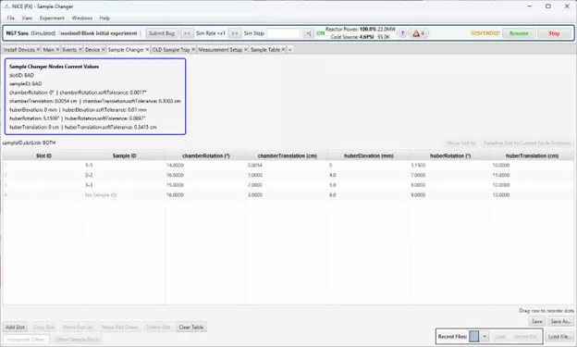Click huberElevation value 4.0
The image size is (577, 347).
pos(368,175)
